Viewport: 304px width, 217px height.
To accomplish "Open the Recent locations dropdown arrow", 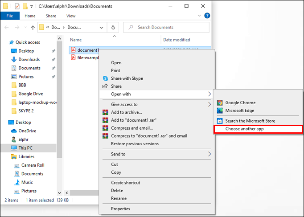I will [25, 28].
